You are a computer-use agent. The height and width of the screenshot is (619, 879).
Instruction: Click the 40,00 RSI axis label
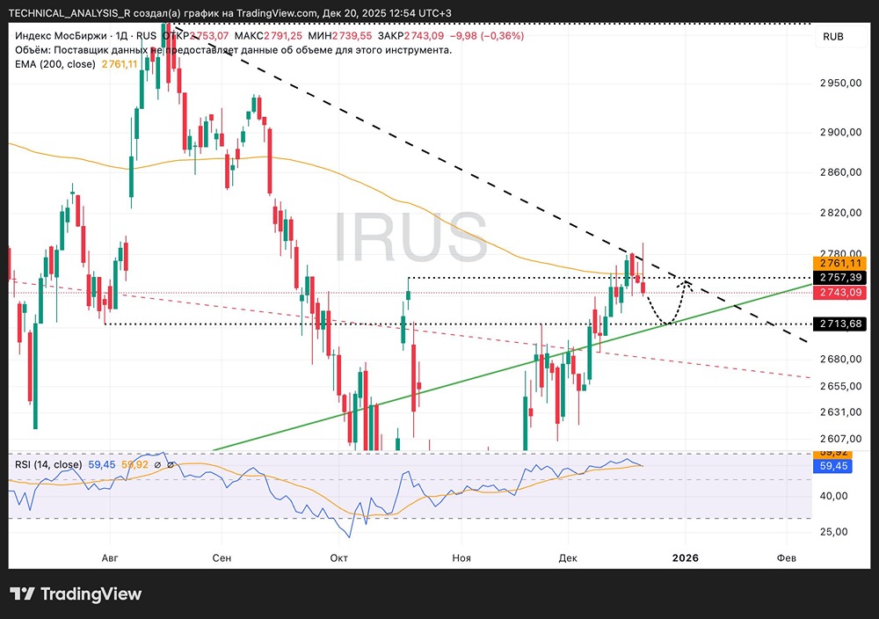pyautogui.click(x=834, y=496)
